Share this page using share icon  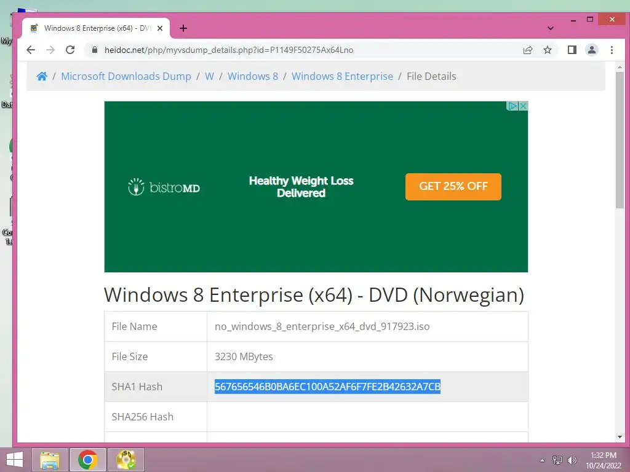click(528, 50)
